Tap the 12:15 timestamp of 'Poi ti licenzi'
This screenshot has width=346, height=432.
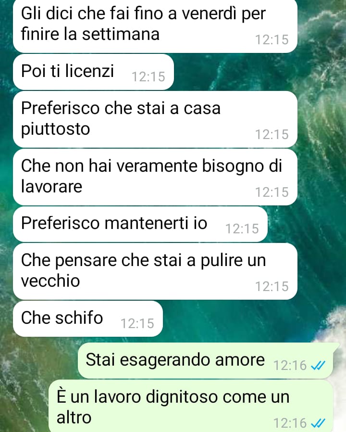(148, 77)
